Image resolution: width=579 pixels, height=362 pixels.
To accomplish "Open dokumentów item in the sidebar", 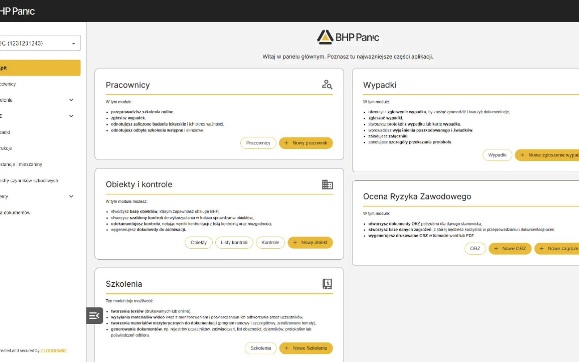I will [40, 213].
